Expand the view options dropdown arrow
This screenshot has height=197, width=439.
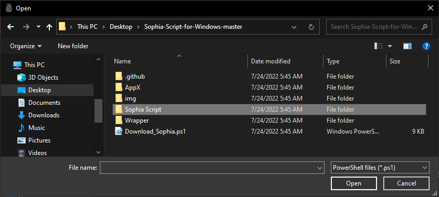point(390,46)
